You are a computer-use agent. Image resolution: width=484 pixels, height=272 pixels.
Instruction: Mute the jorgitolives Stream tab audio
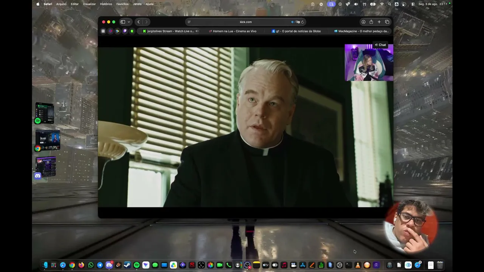tap(197, 31)
